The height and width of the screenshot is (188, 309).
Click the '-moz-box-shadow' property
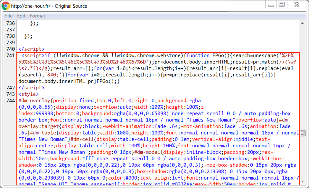tap(225, 165)
